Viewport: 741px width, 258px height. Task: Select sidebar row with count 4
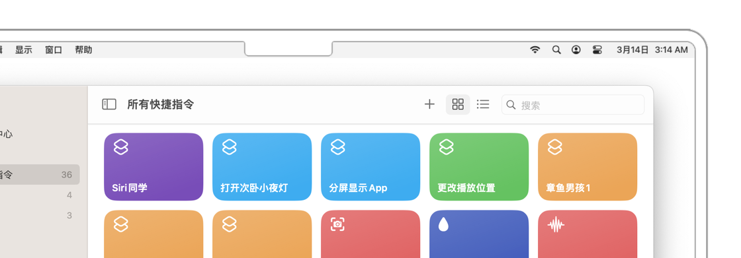pos(40,195)
